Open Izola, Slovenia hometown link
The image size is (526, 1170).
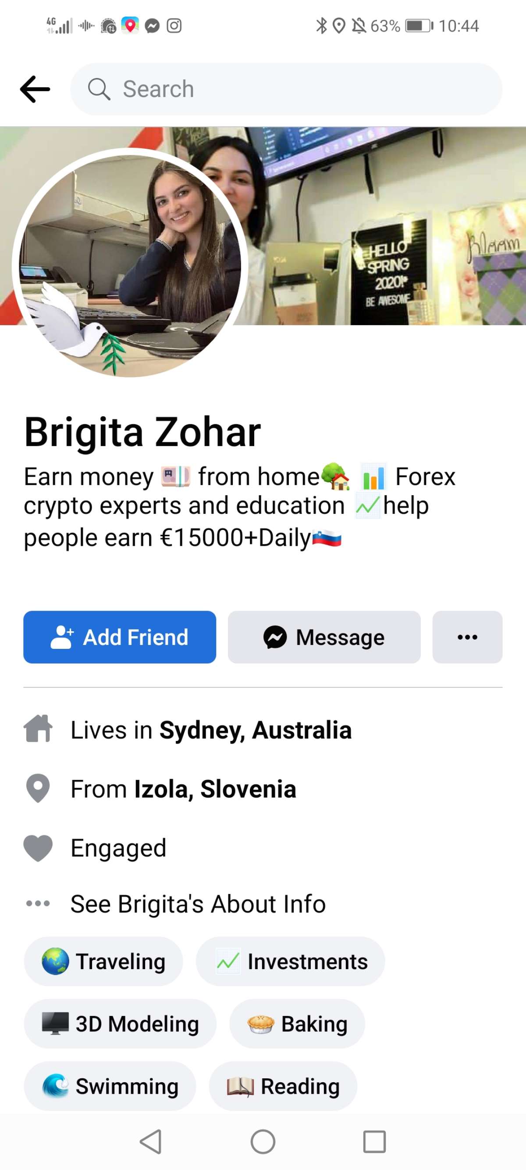(x=215, y=789)
